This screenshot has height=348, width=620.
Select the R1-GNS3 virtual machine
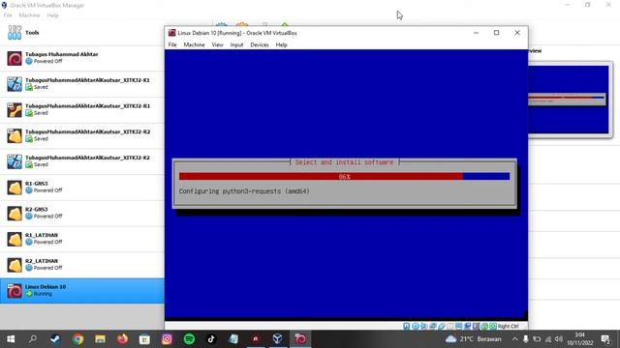pos(81,188)
